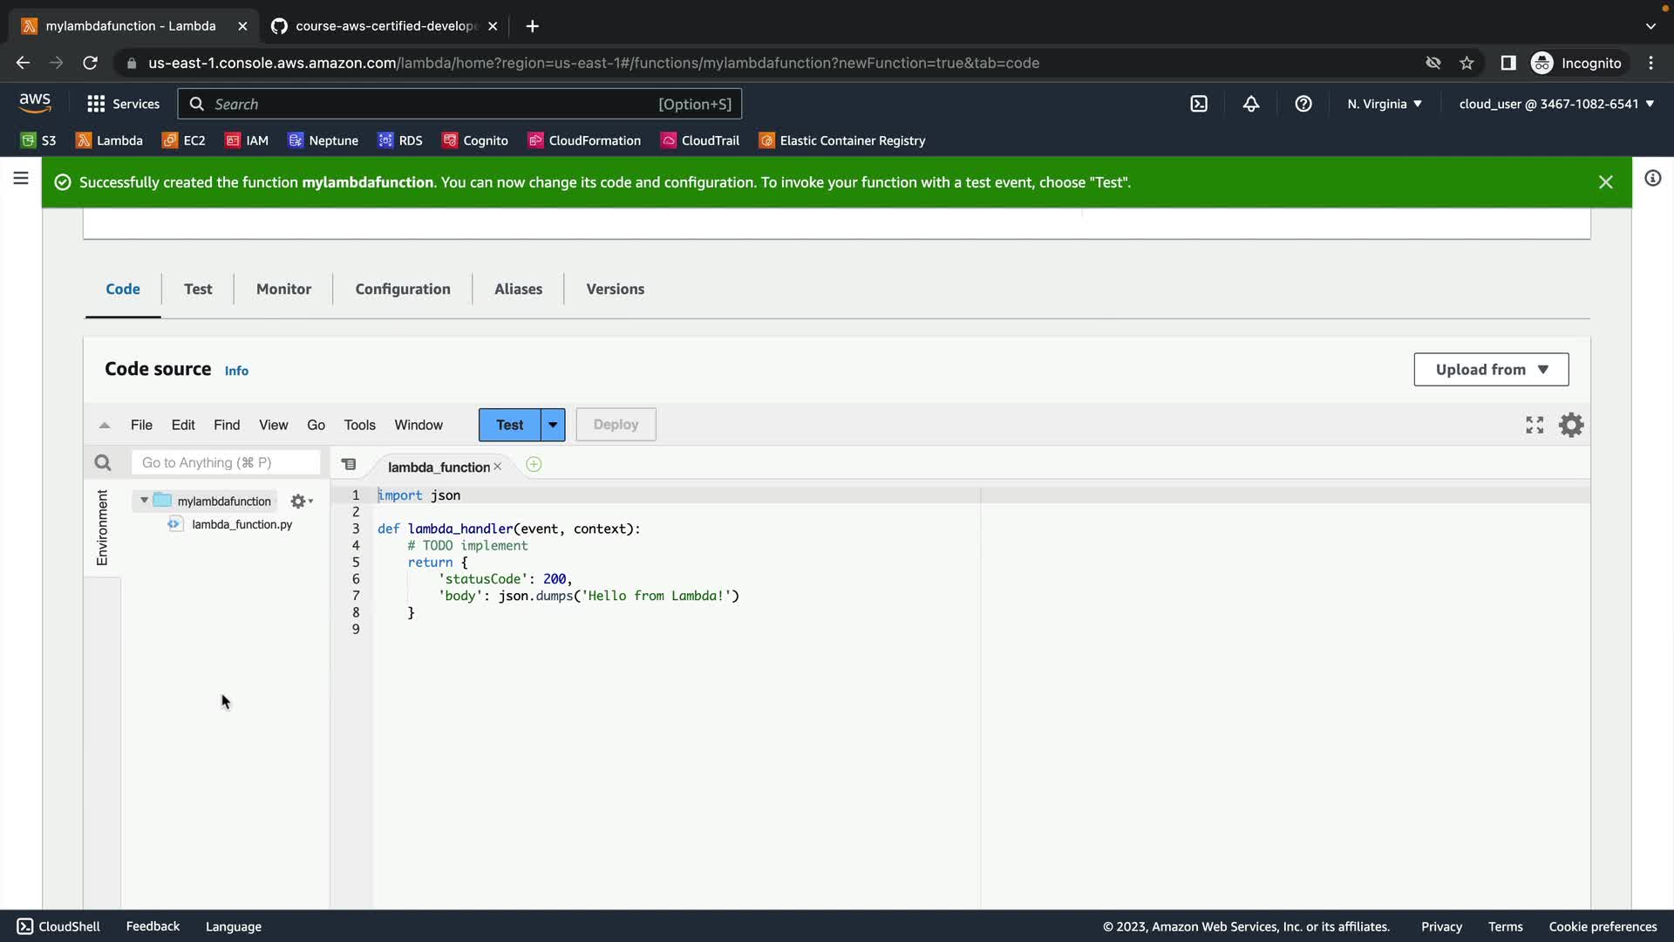Image resolution: width=1674 pixels, height=942 pixels.
Task: Add a new editor tab with plus icon
Action: tap(534, 465)
